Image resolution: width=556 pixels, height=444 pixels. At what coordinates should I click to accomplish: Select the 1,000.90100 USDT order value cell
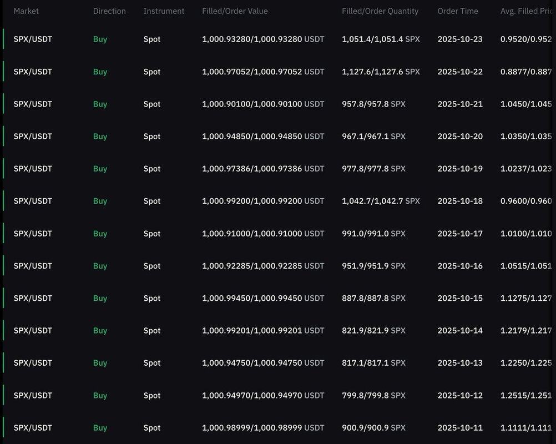(x=263, y=104)
